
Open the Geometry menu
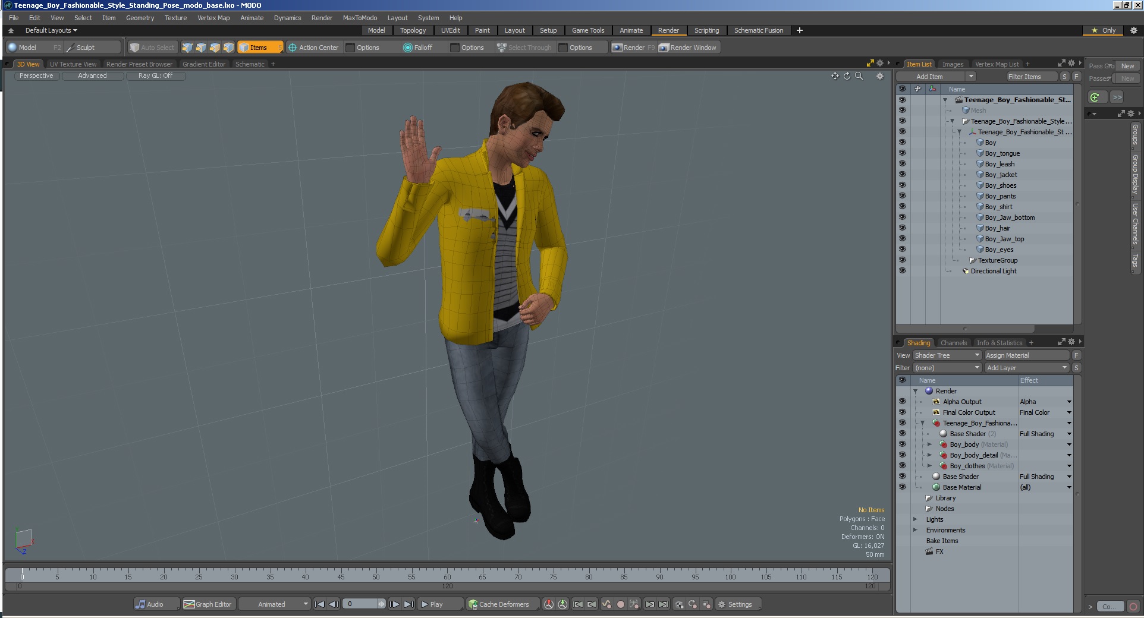point(140,18)
